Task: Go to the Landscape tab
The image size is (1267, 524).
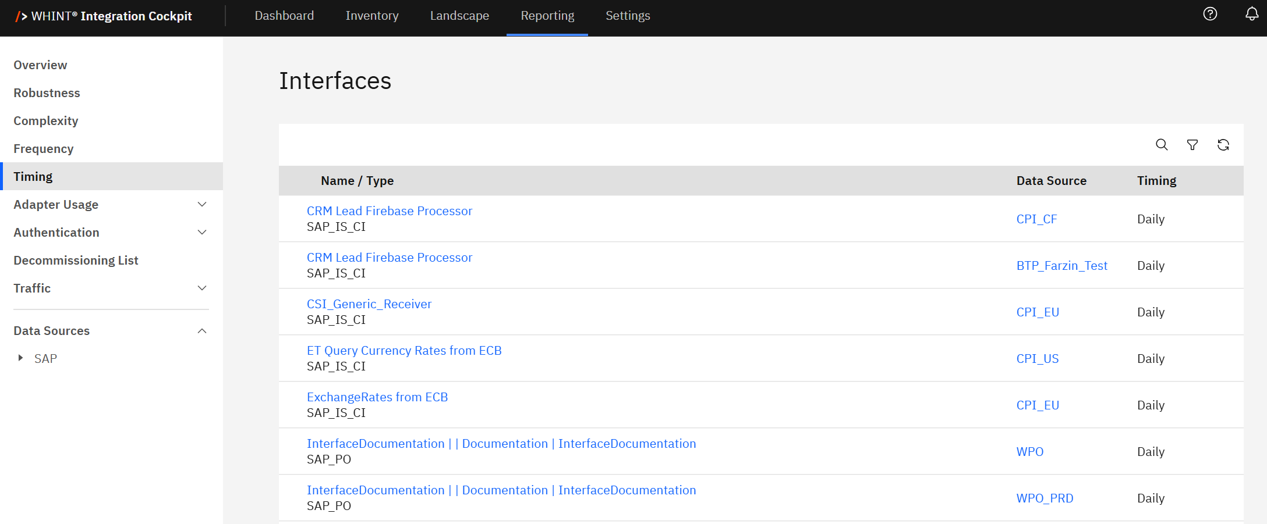Action: [459, 16]
